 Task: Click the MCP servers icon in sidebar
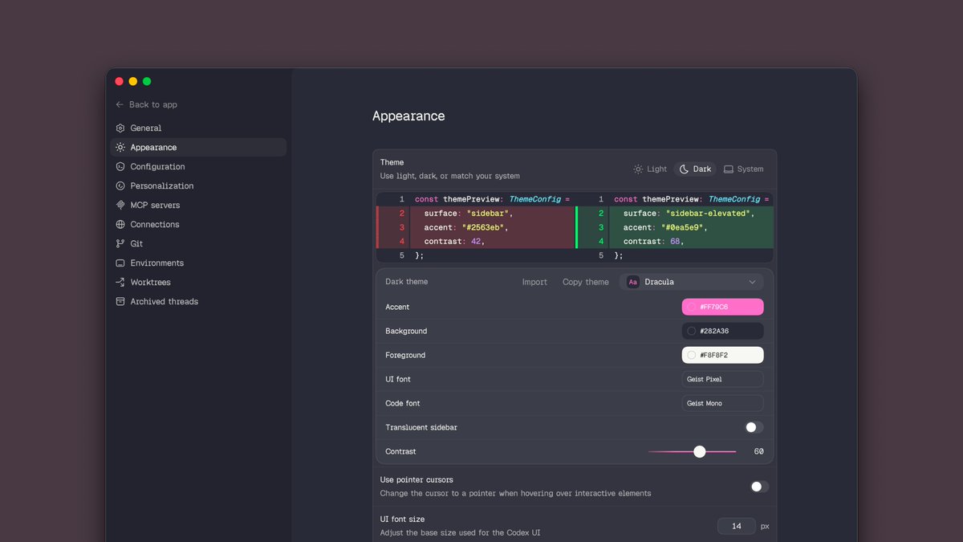(x=120, y=206)
